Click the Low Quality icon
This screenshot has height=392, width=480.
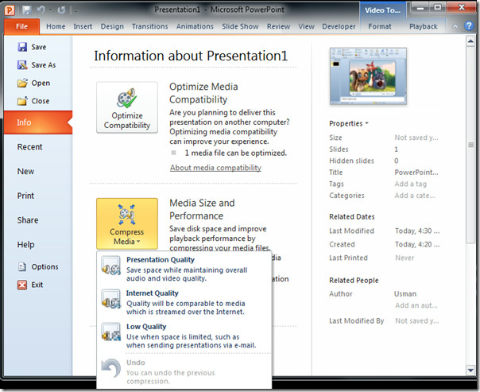pos(110,332)
